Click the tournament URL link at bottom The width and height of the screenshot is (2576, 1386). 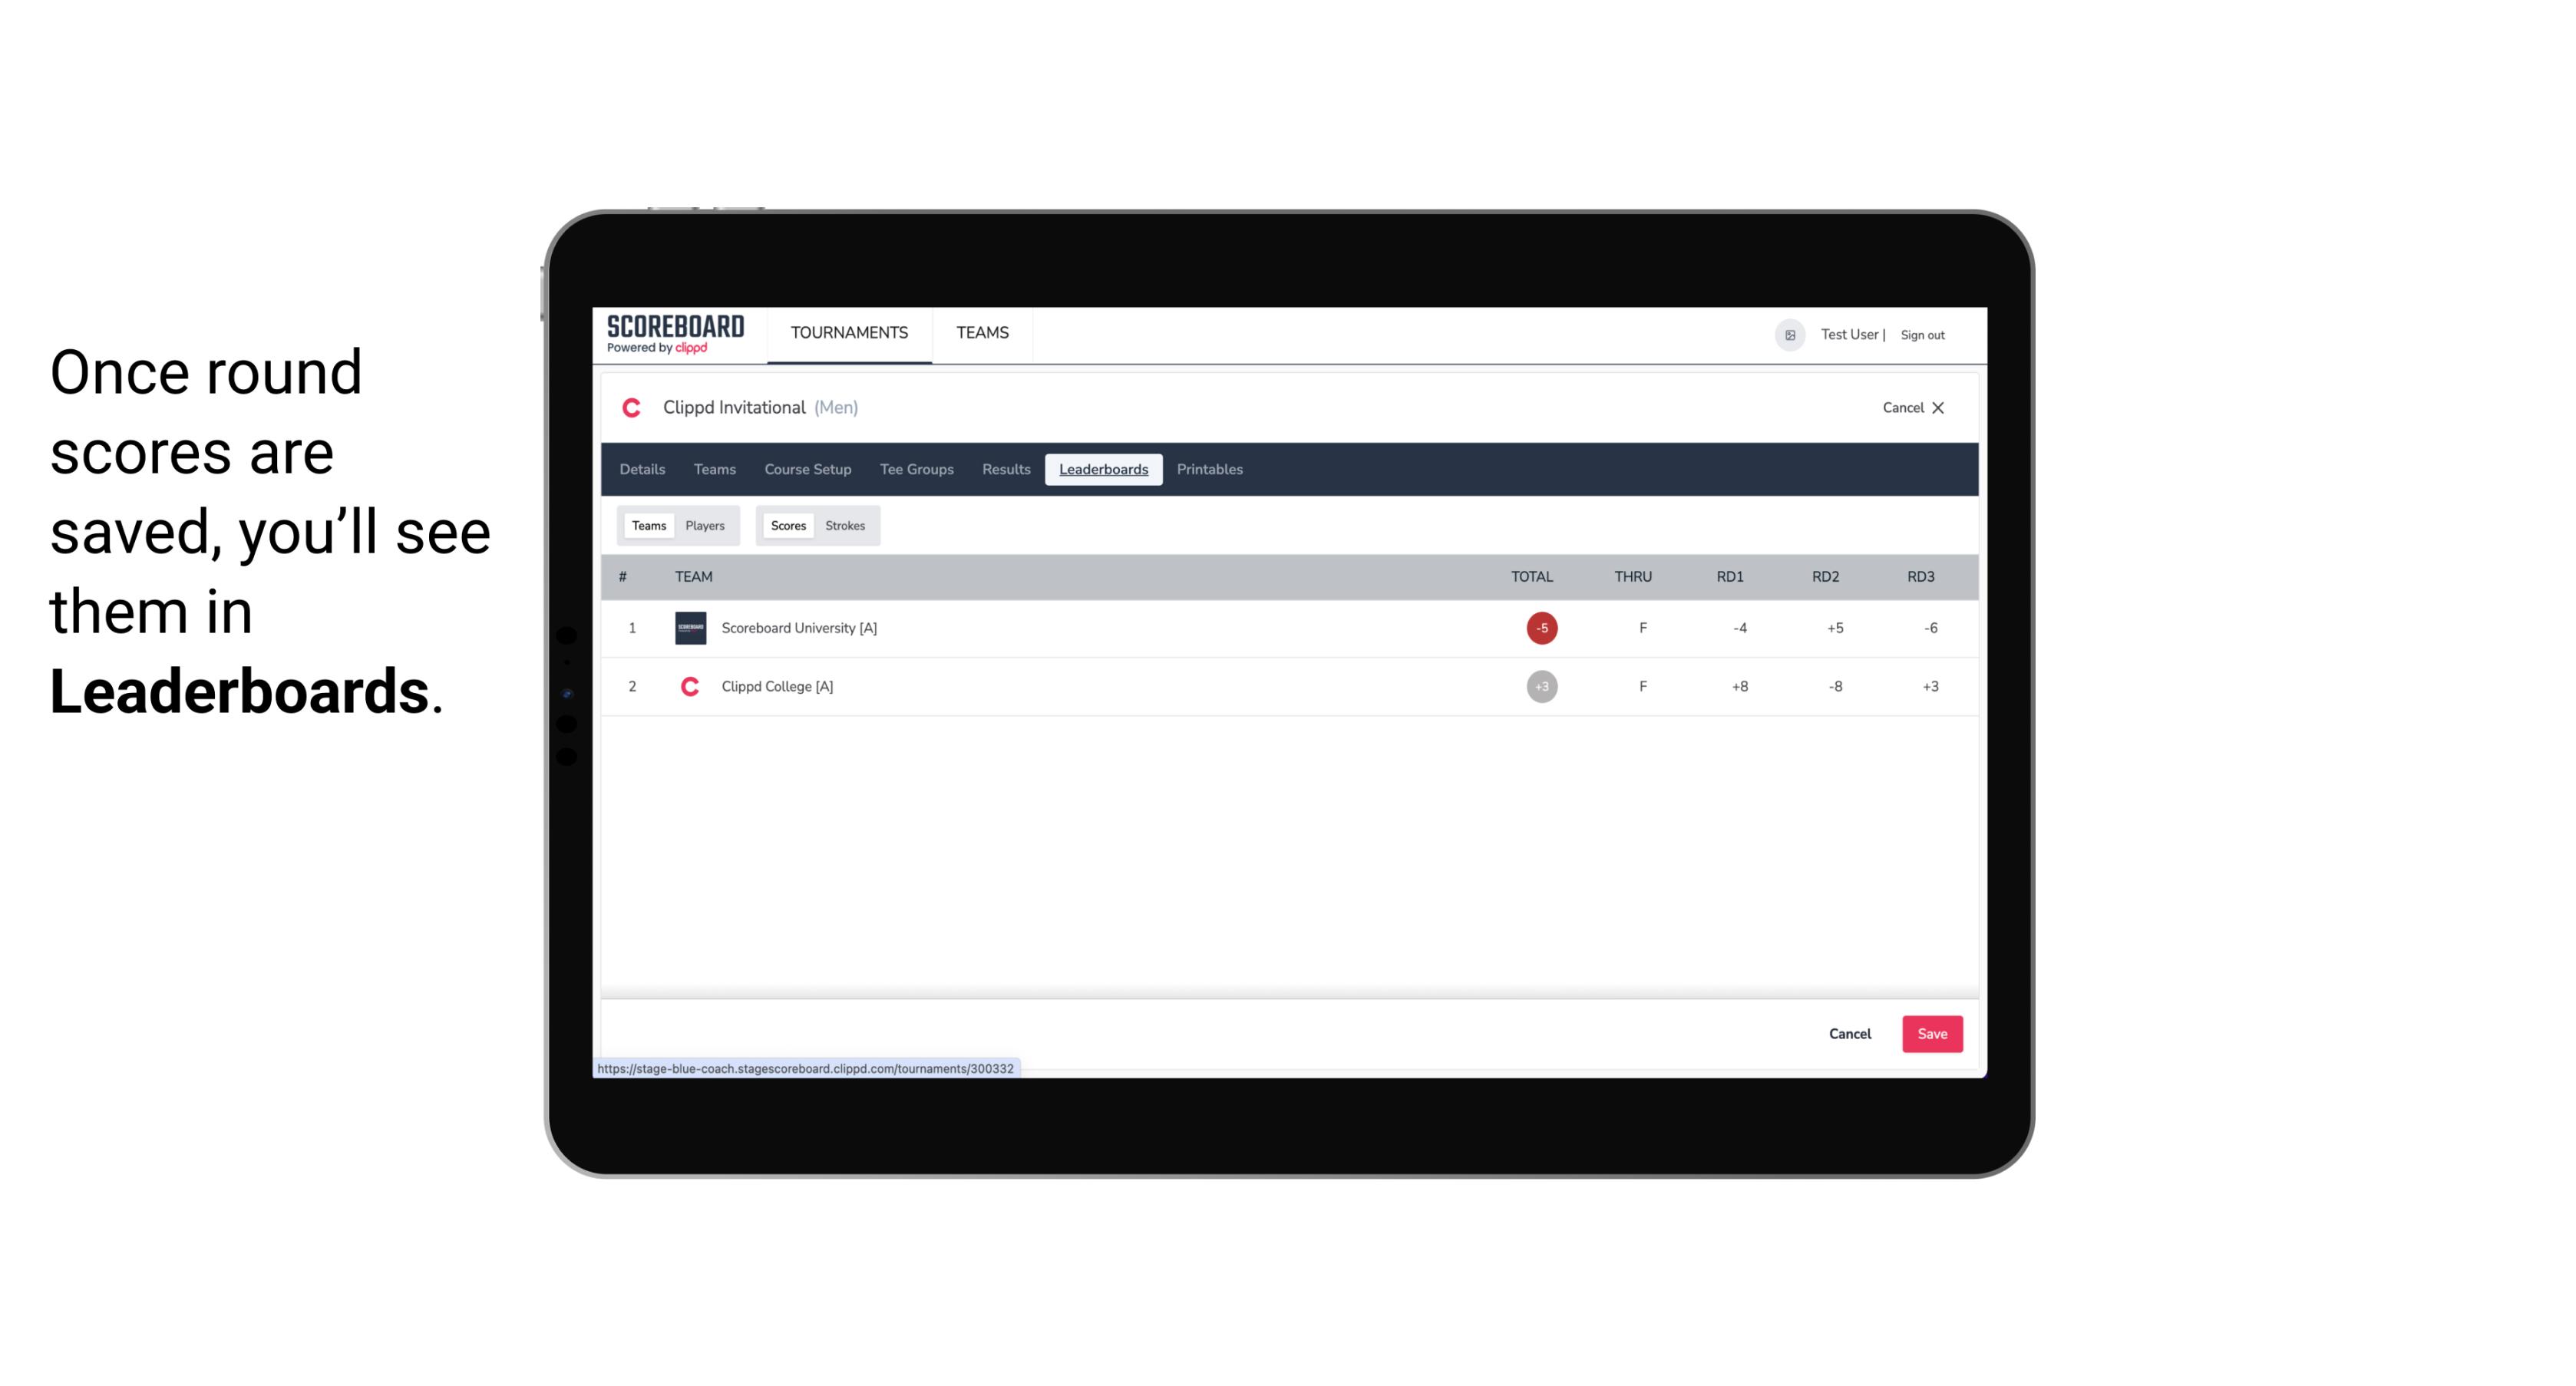tap(806, 1068)
